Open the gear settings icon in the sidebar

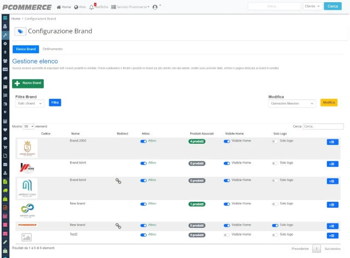5,44
